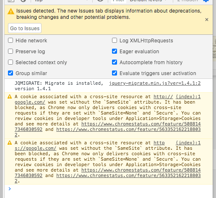Follow the chromestatus 5633521622188032 link in first warning
This screenshot has width=216, height=198.
(x=128, y=129)
